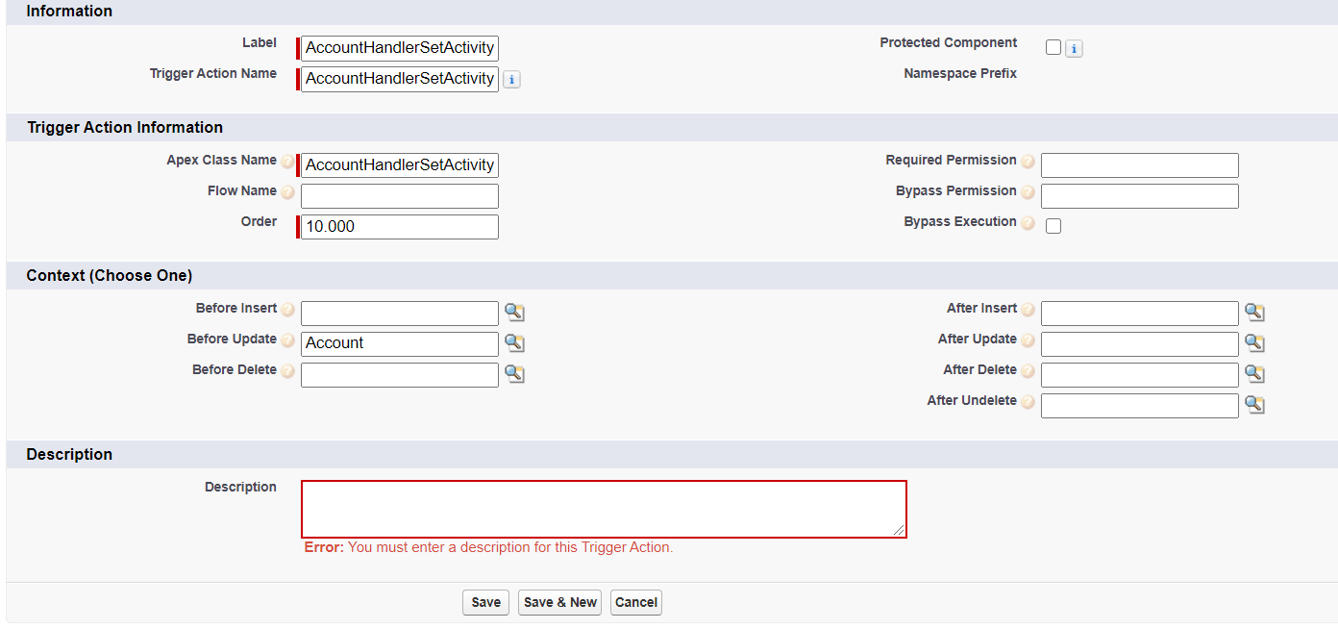This screenshot has height=629, width=1338.
Task: Click inside the Description text area
Action: pos(603,509)
